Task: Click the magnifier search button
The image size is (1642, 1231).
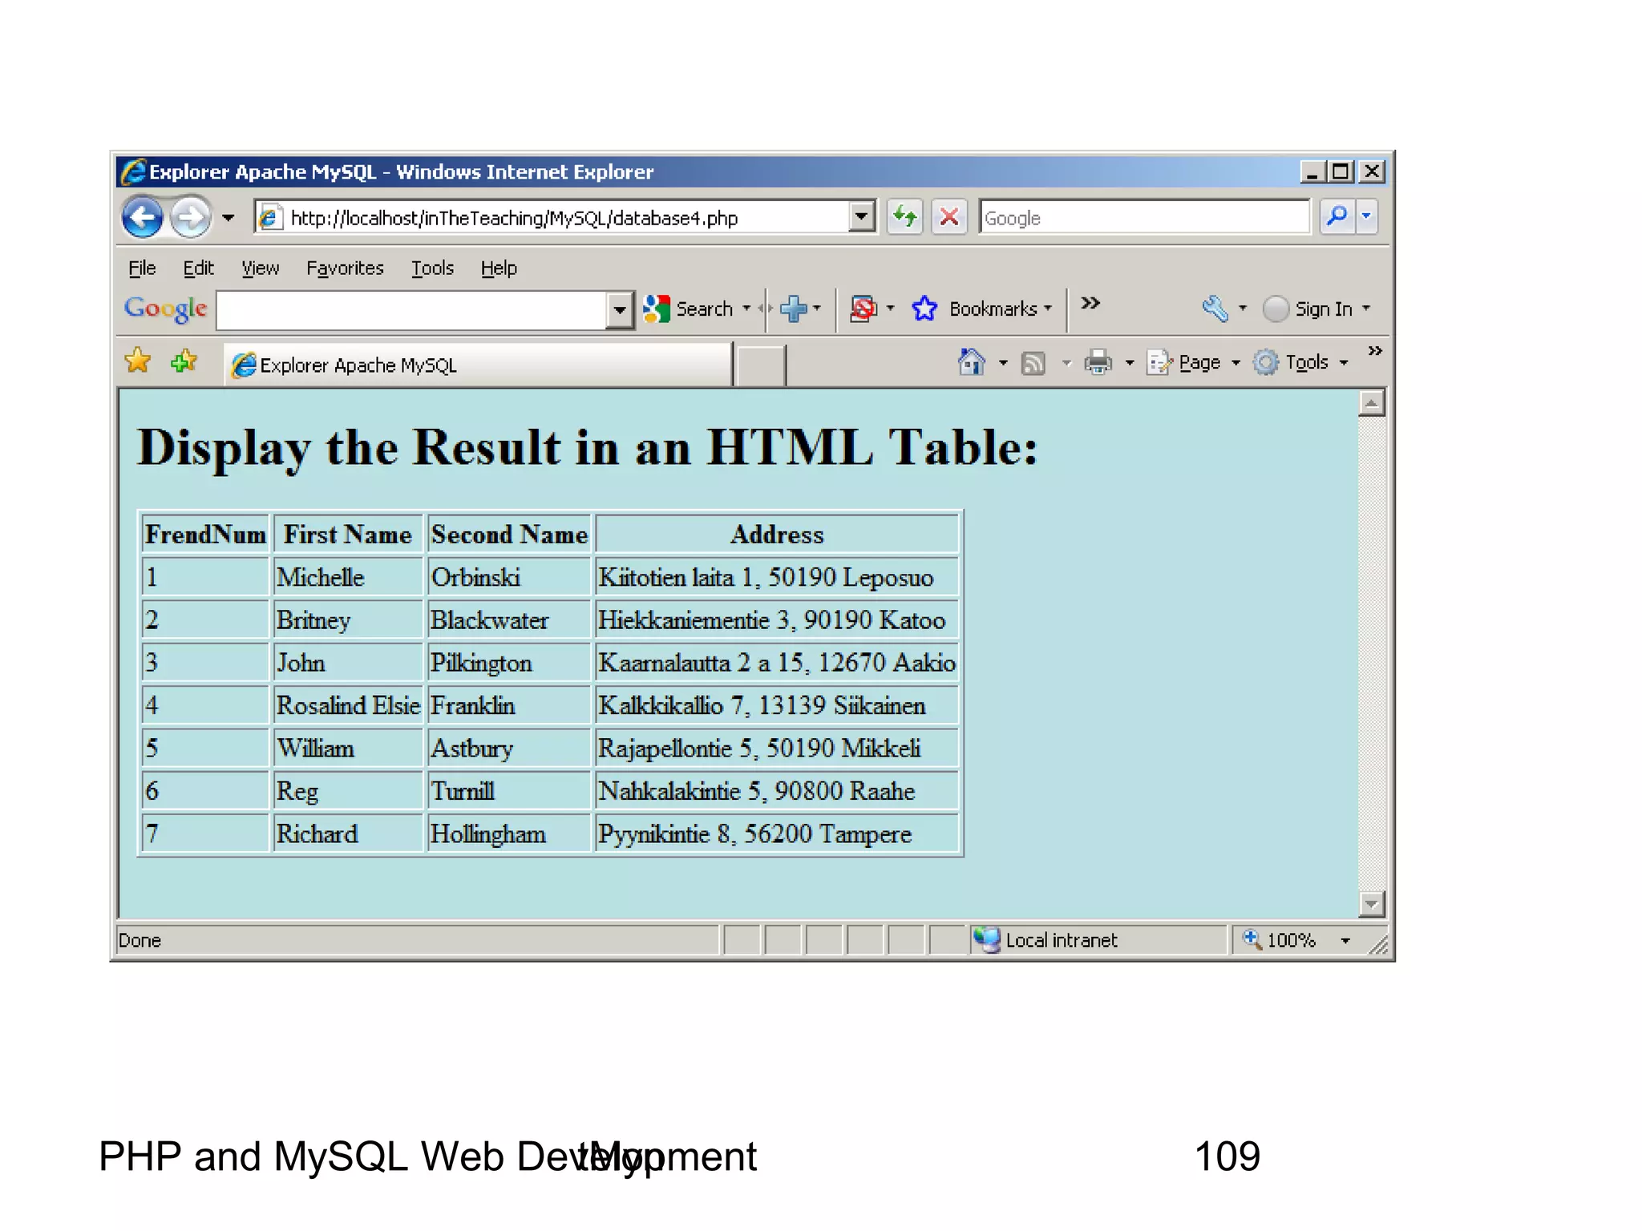Action: (1336, 216)
